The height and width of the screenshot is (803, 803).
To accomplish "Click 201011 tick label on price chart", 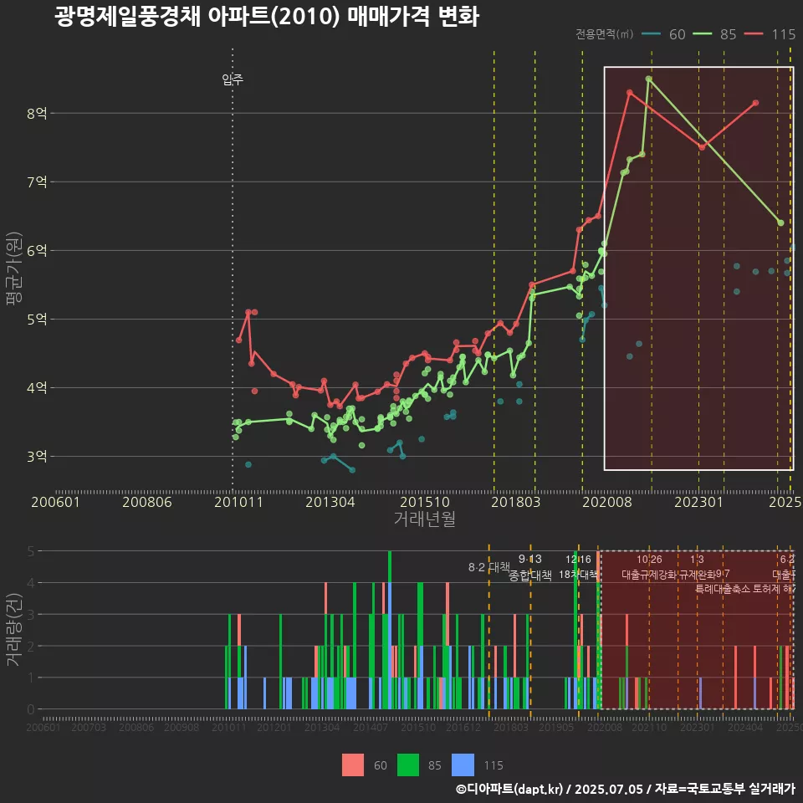I will click(x=238, y=502).
